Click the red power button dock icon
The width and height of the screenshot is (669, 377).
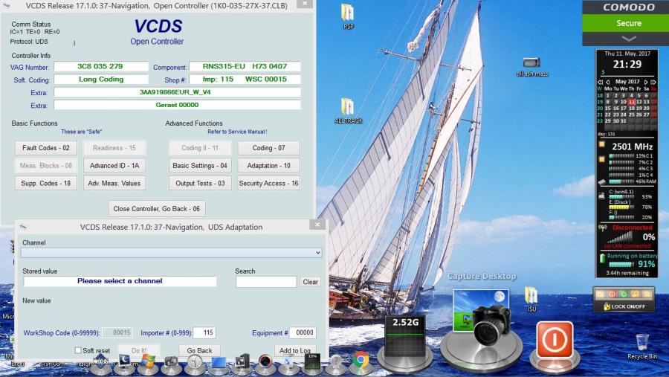[x=555, y=341]
